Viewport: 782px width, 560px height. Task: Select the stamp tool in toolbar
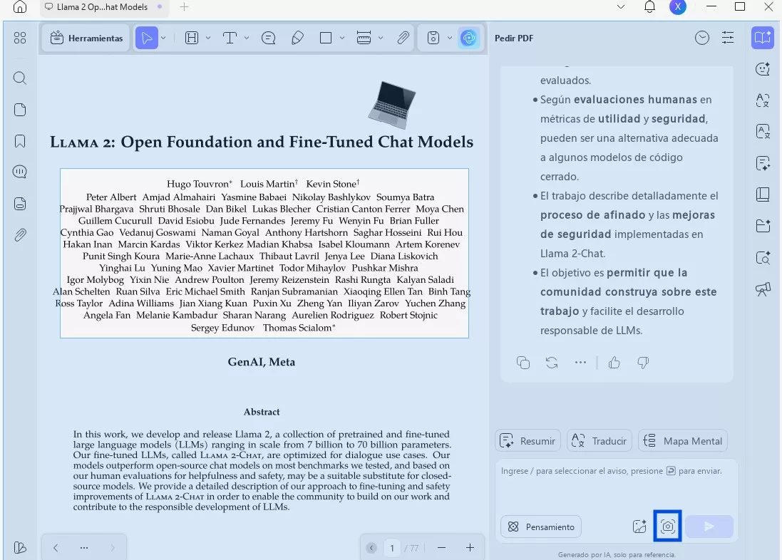coord(433,38)
